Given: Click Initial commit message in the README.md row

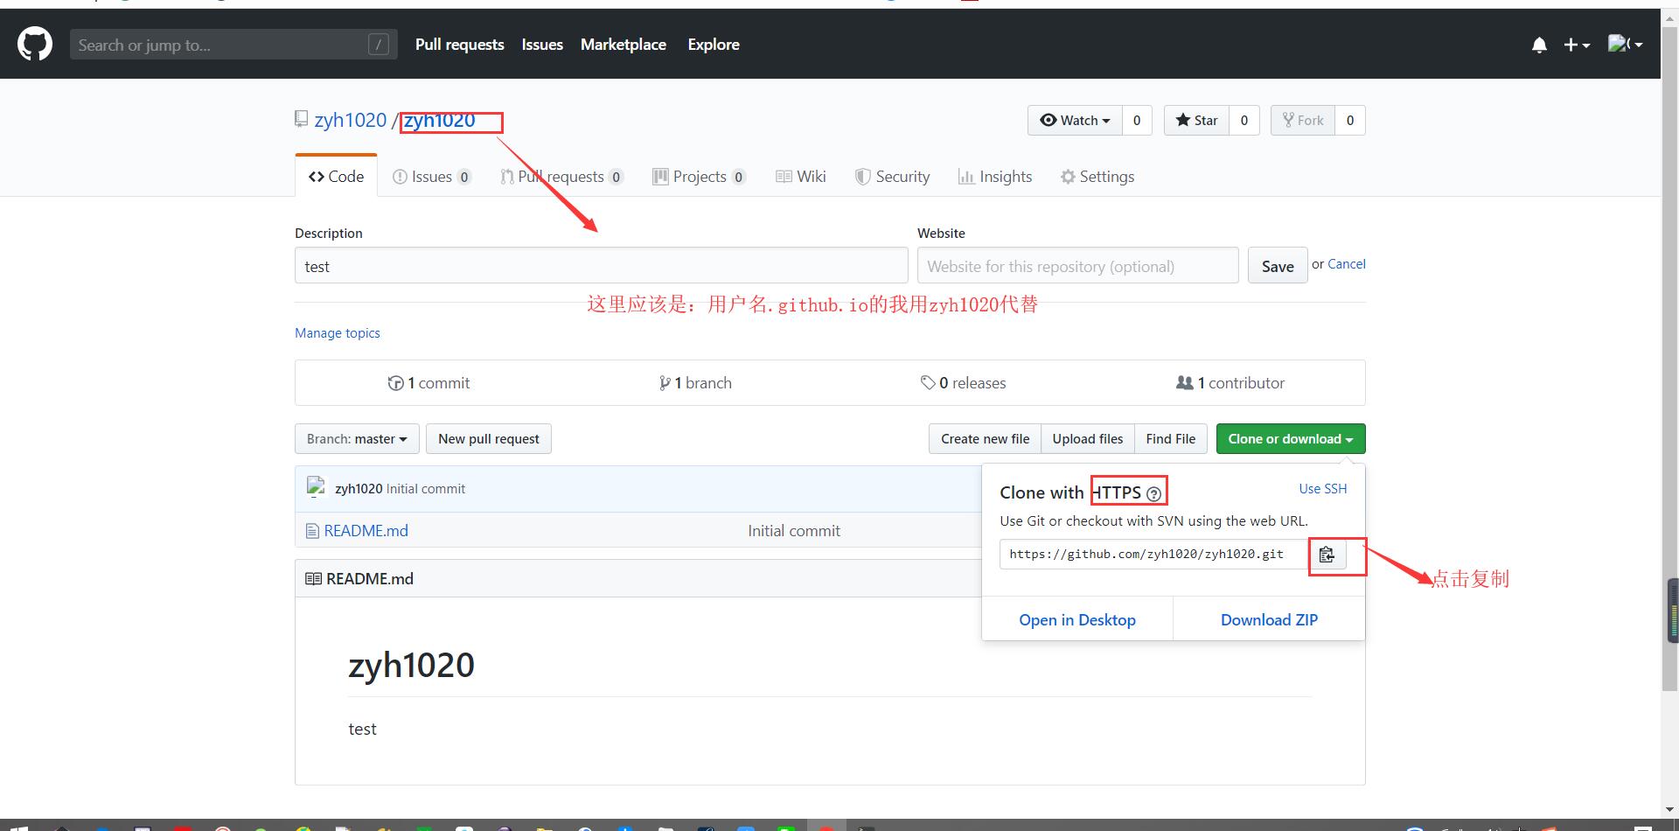Looking at the screenshot, I should click(794, 531).
